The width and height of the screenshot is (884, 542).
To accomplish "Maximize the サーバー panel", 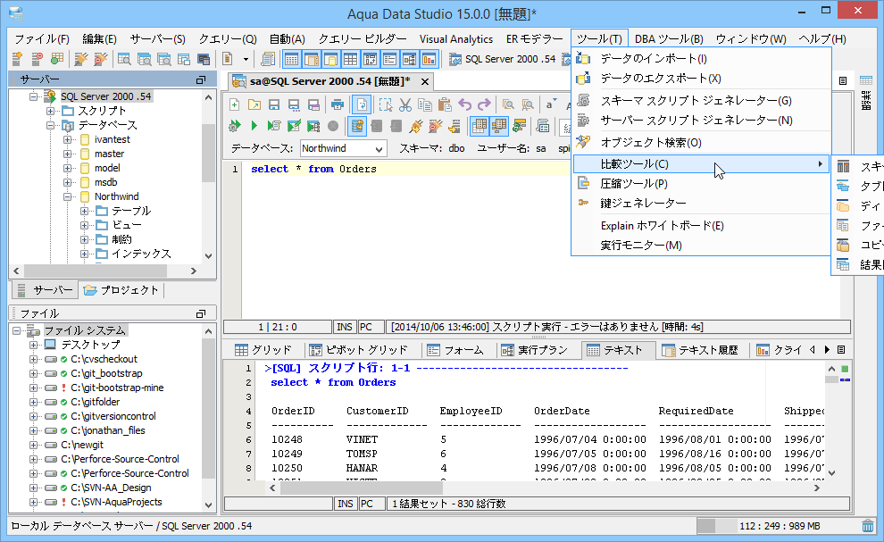I will coord(200,79).
